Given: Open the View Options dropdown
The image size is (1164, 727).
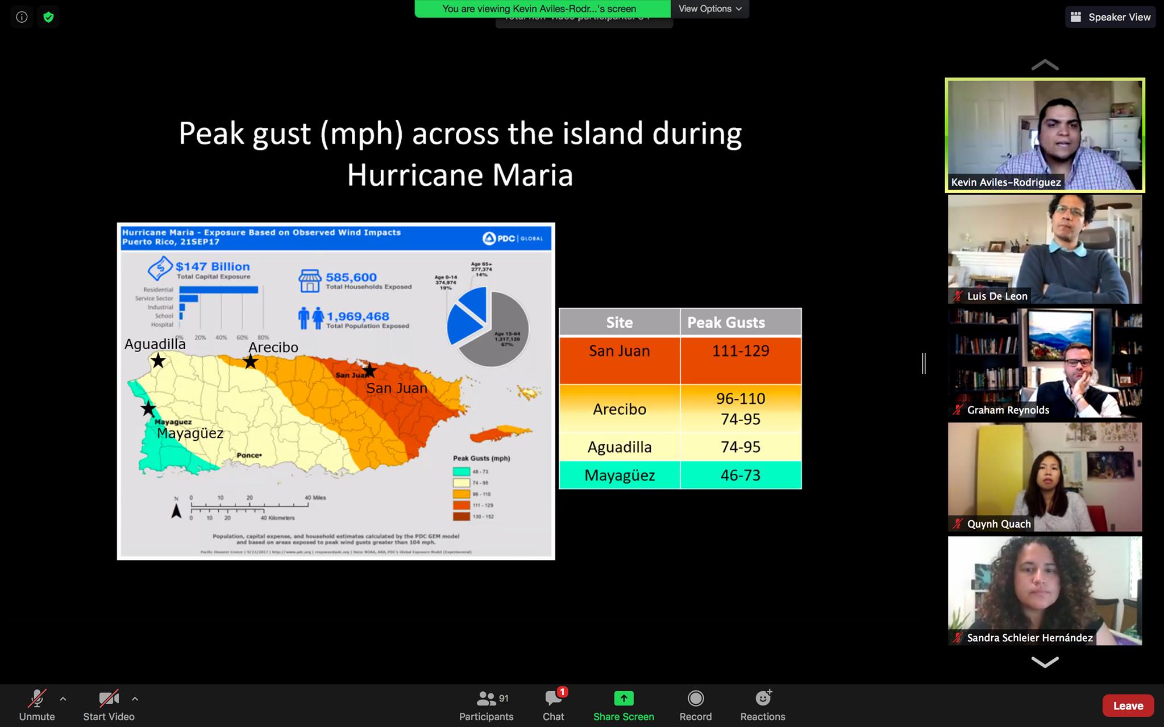Looking at the screenshot, I should pyautogui.click(x=710, y=9).
